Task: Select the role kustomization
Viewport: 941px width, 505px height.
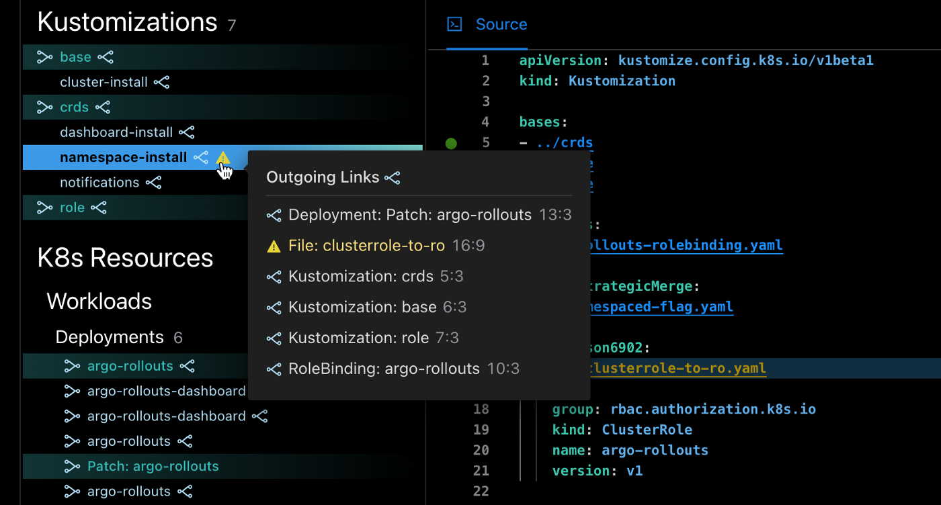Action: [x=72, y=208]
